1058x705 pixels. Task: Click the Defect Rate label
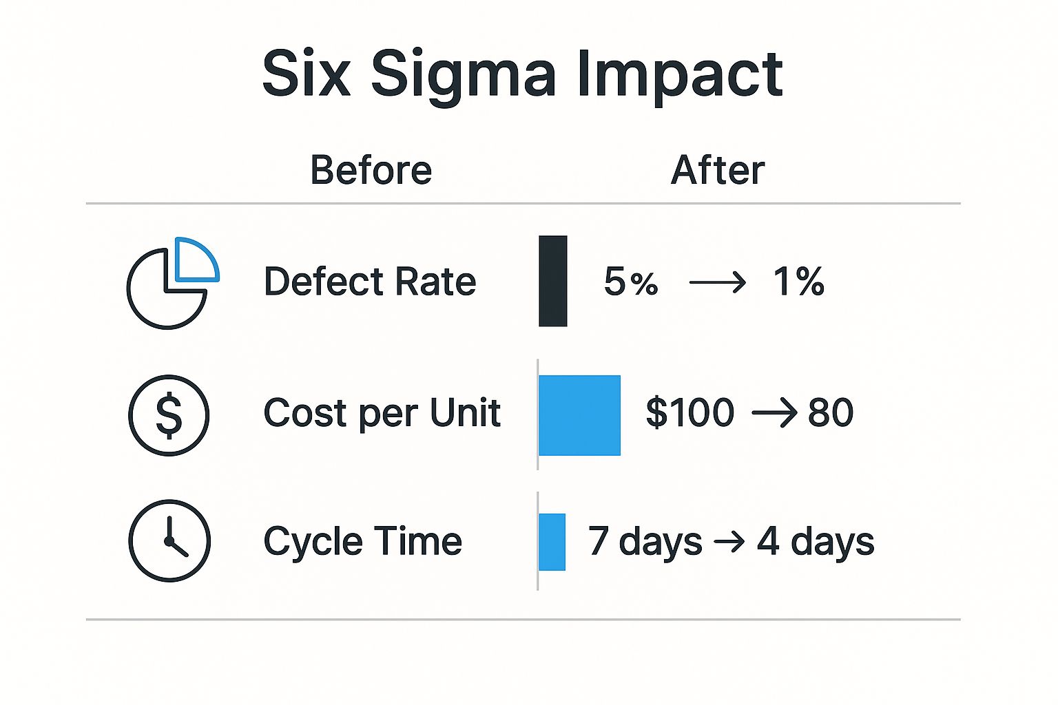coord(370,282)
